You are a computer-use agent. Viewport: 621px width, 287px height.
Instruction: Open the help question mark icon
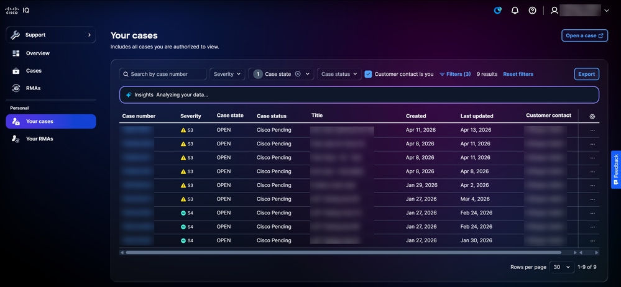(532, 11)
